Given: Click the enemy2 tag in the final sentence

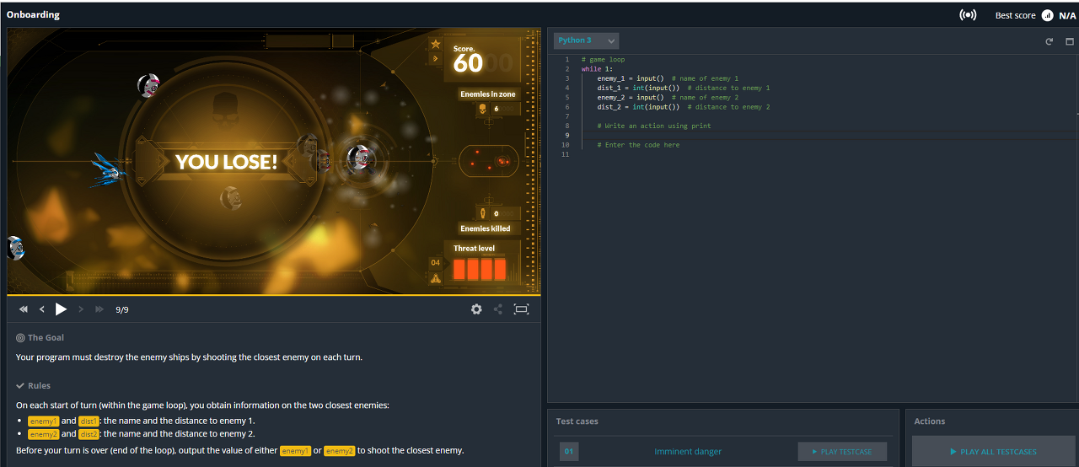Looking at the screenshot, I should click(x=339, y=450).
